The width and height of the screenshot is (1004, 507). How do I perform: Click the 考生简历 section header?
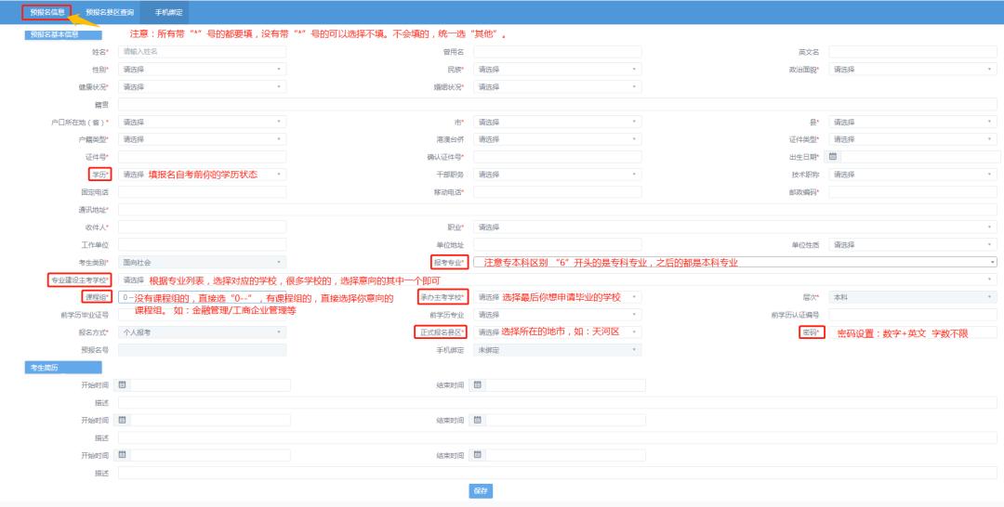[x=63, y=368]
